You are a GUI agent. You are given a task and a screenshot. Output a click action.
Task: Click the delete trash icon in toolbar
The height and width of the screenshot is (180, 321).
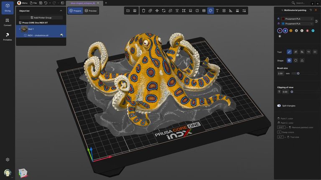pos(143,10)
